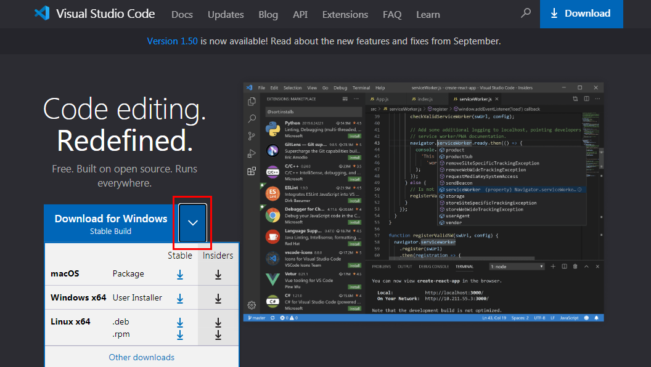Switch to the serviceWorker.js editor tab
This screenshot has width=651, height=367.
tap(475, 99)
